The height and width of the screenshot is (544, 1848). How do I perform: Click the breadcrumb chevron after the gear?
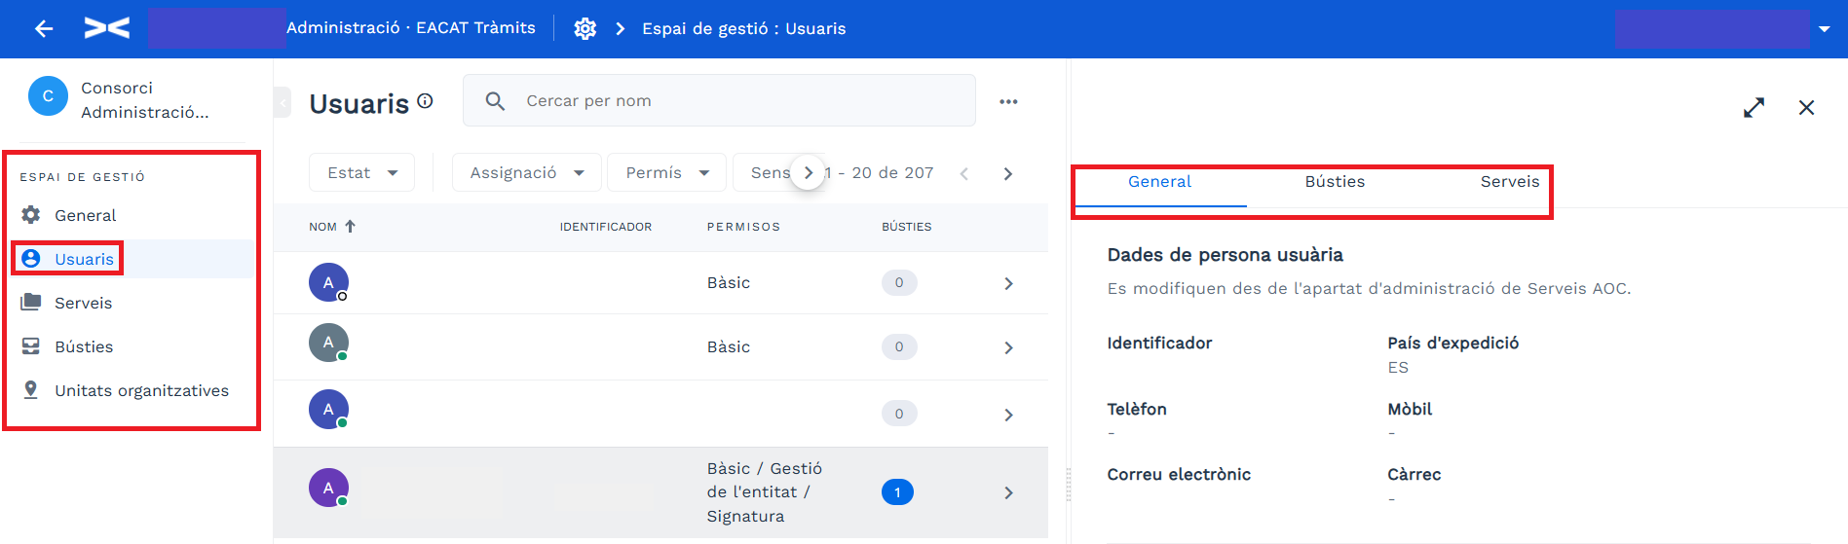[x=621, y=28]
